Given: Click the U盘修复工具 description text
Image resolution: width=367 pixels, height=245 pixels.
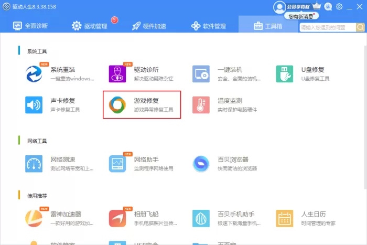Looking at the screenshot, I should [315, 79].
